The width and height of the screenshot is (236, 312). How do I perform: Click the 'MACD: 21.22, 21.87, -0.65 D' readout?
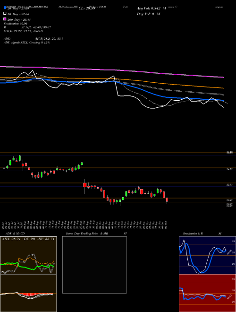click(x=23, y=31)
